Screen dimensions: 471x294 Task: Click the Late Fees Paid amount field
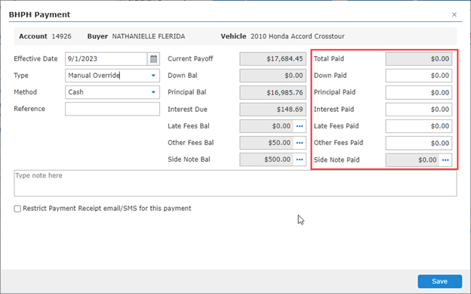pos(419,126)
